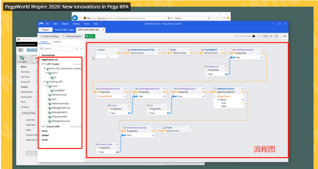Click the Pega logo in Robot Studio
The image size is (318, 169).
coord(41,23)
